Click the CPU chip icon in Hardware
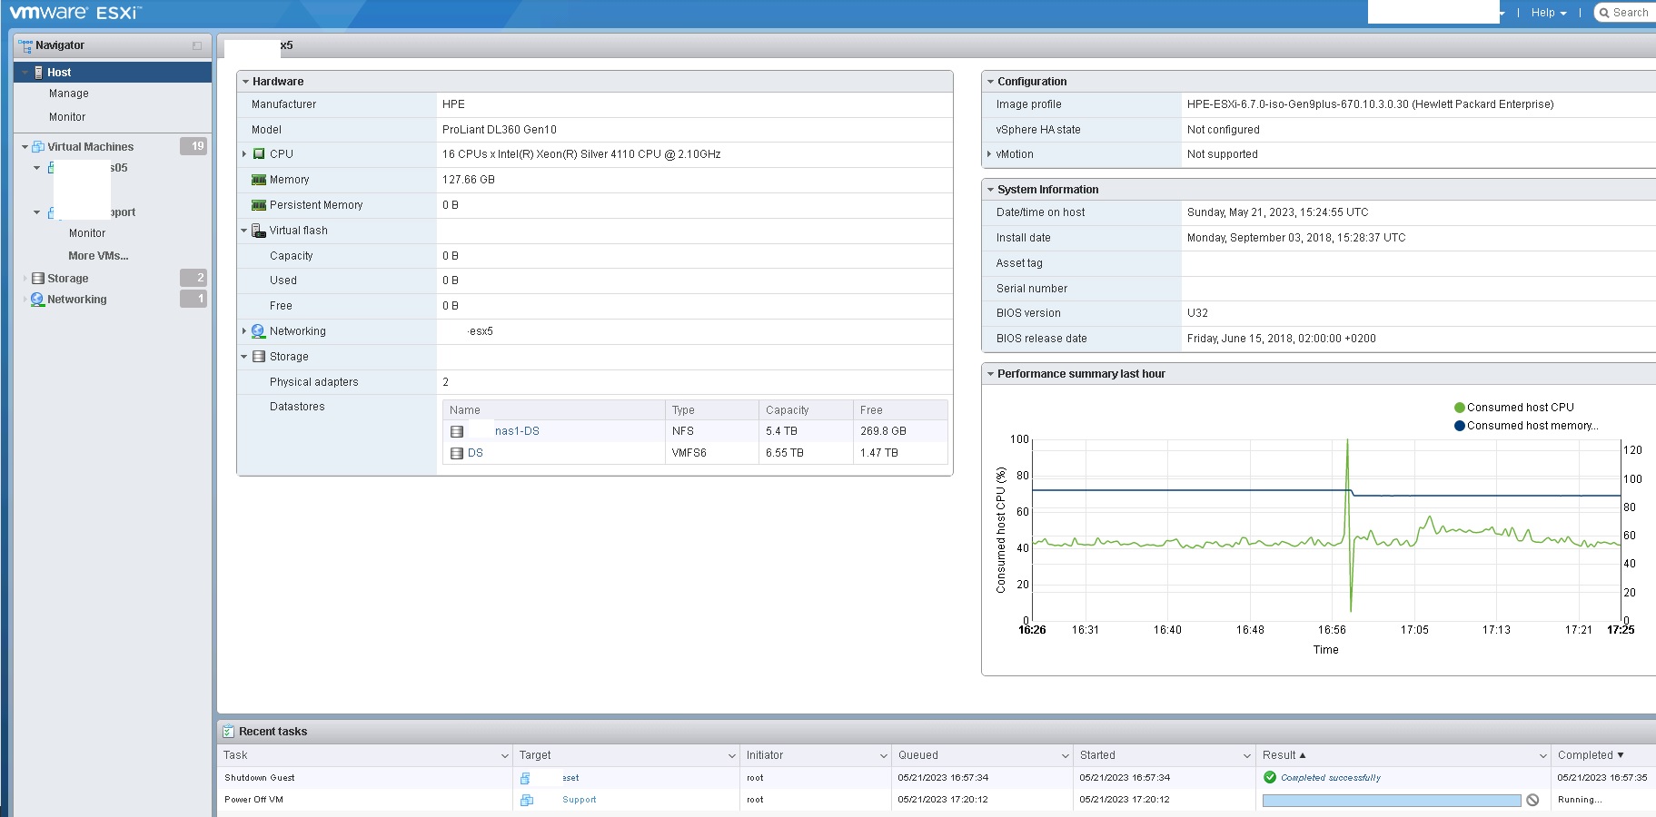This screenshot has height=817, width=1656. (x=259, y=154)
